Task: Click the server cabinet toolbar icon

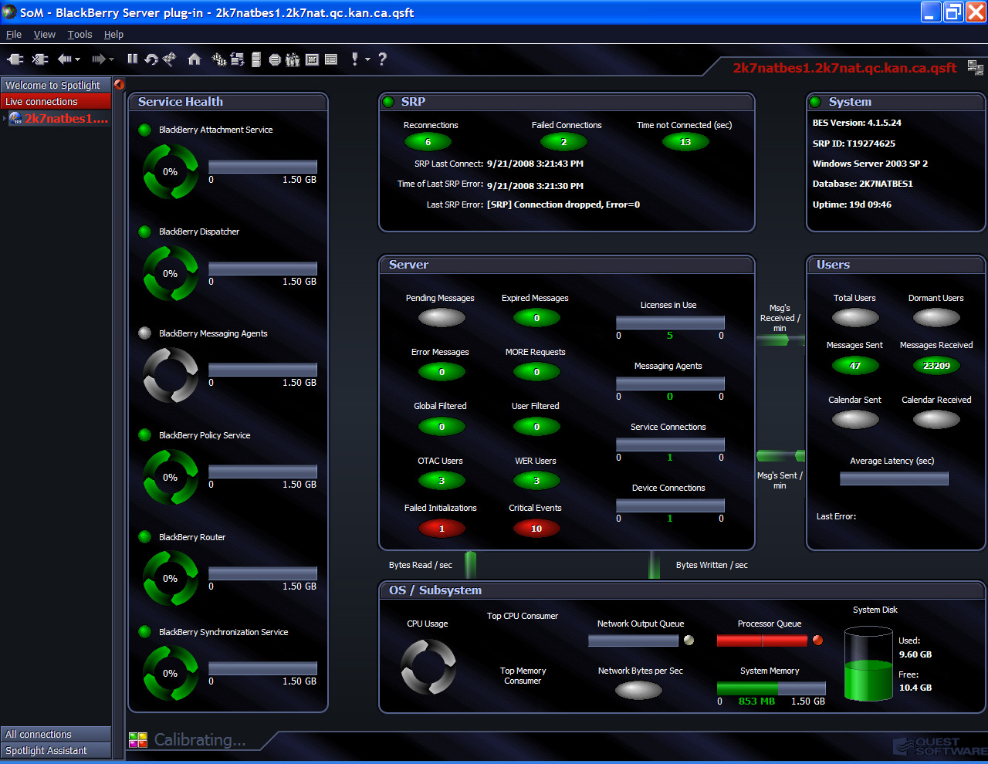Action: pyautogui.click(x=256, y=59)
